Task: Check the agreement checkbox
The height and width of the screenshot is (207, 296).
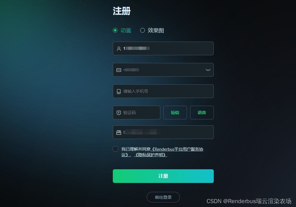Action: pos(115,149)
